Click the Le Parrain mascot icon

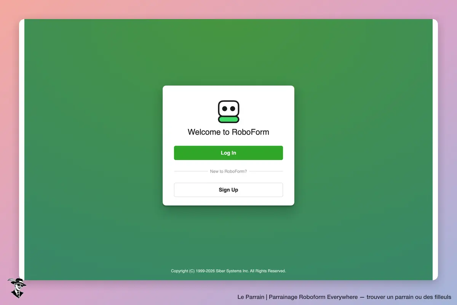coord(17,288)
